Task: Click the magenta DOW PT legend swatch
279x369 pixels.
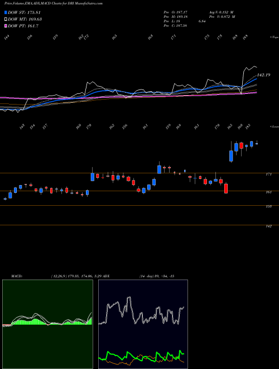Action: pos(6,26)
